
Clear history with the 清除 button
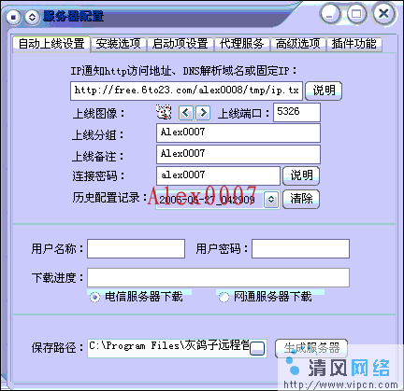pos(301,199)
